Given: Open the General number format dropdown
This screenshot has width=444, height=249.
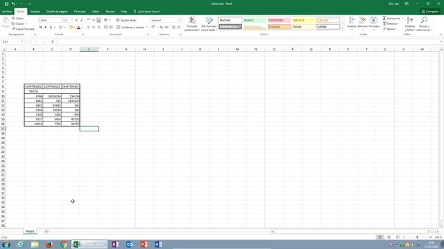Looking at the screenshot, I should point(179,20).
